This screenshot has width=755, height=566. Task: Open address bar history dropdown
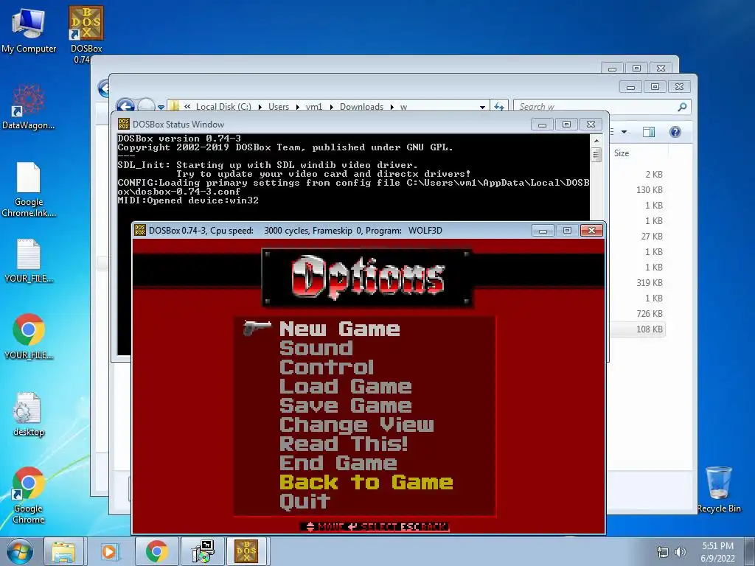click(x=482, y=107)
